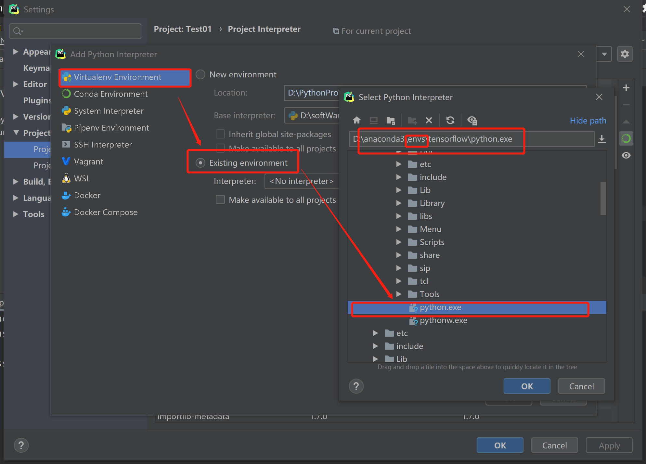The image size is (646, 464).
Task: Click the path history download-arrow icon
Action: 602,139
